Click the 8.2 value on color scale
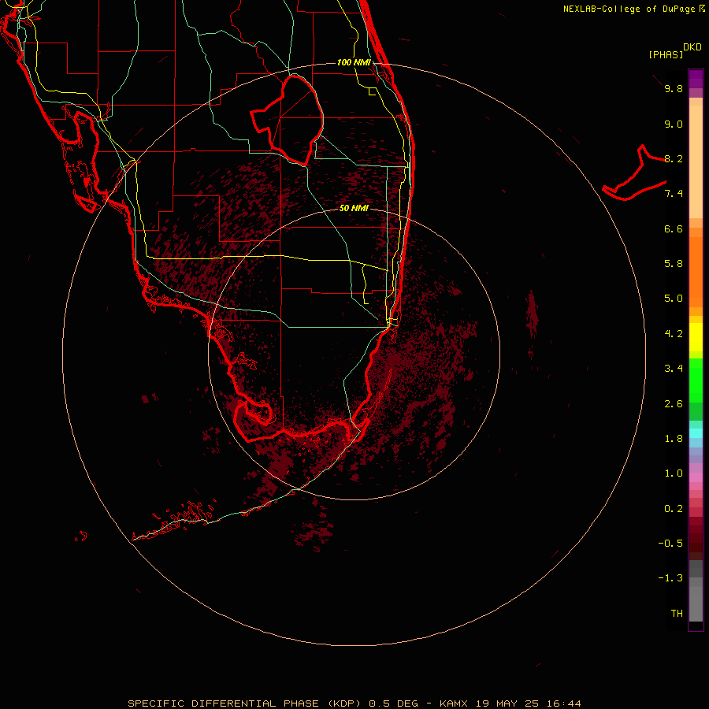 pos(674,158)
